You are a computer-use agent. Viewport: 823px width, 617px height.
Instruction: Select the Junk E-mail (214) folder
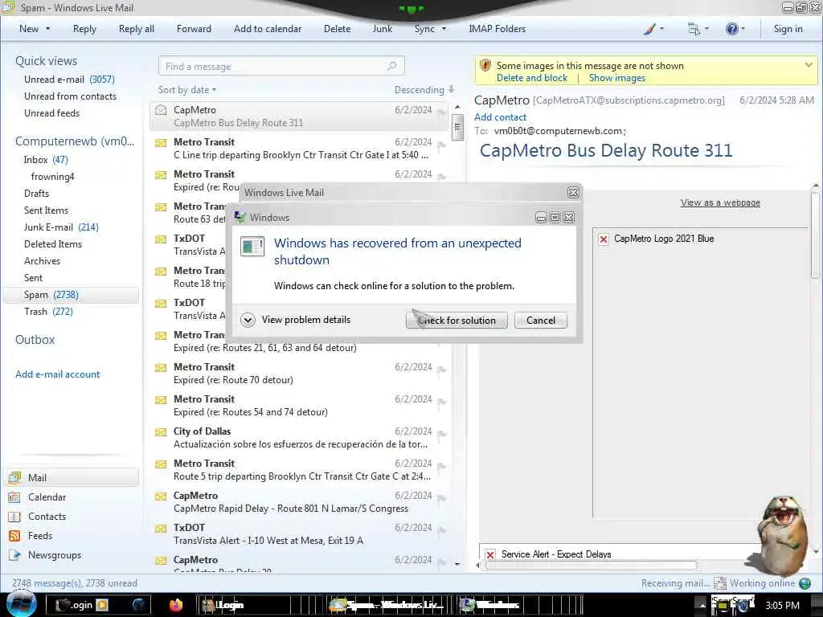pyautogui.click(x=61, y=227)
